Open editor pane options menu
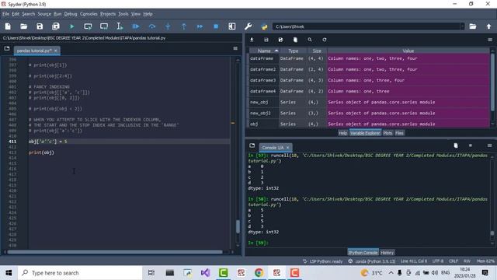This screenshot has height=280, width=497. coord(235,48)
